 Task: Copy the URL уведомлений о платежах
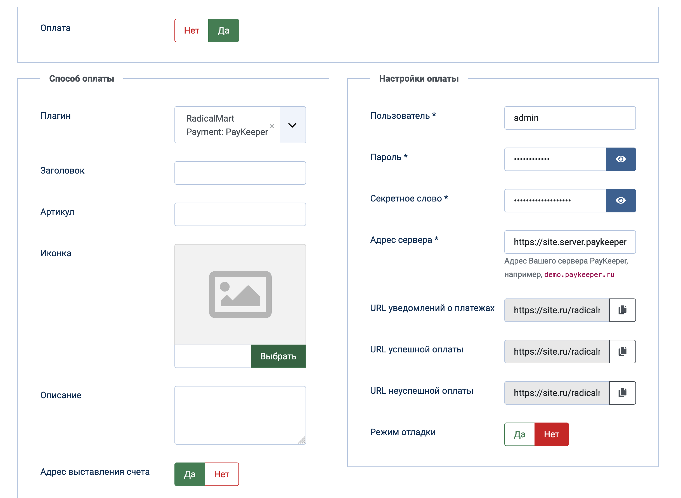pos(622,310)
